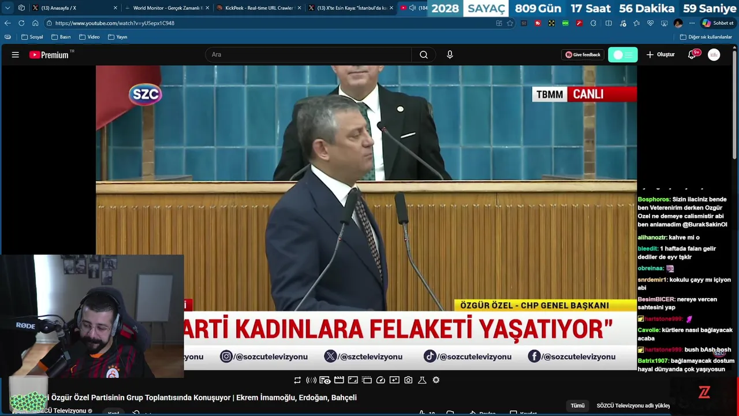Focus the YouTube Ara search field

pos(308,55)
